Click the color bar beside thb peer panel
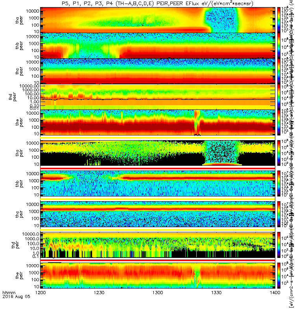The image size is (295, 315). point(279,46)
